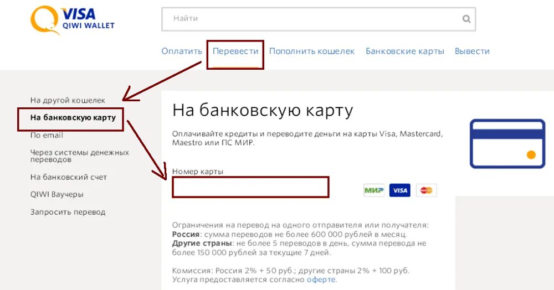Click the Номер карты label

[198, 172]
